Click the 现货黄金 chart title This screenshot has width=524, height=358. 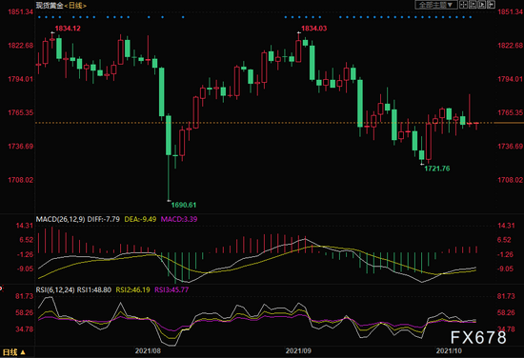coord(50,6)
